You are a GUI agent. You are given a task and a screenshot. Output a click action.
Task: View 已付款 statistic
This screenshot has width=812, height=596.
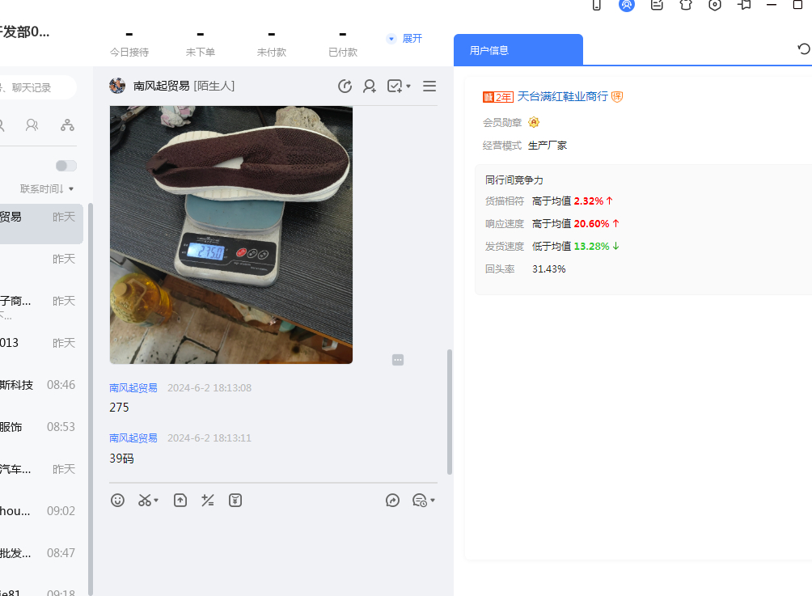click(x=343, y=44)
